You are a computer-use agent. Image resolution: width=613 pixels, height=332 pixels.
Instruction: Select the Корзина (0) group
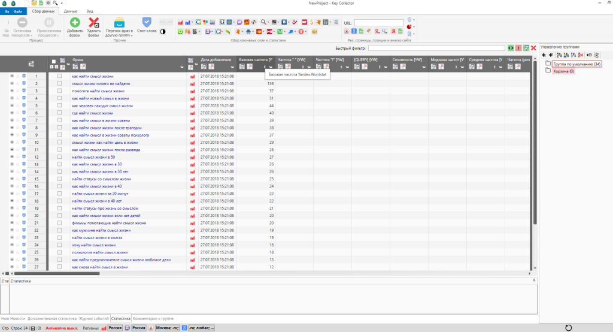pyautogui.click(x=563, y=71)
